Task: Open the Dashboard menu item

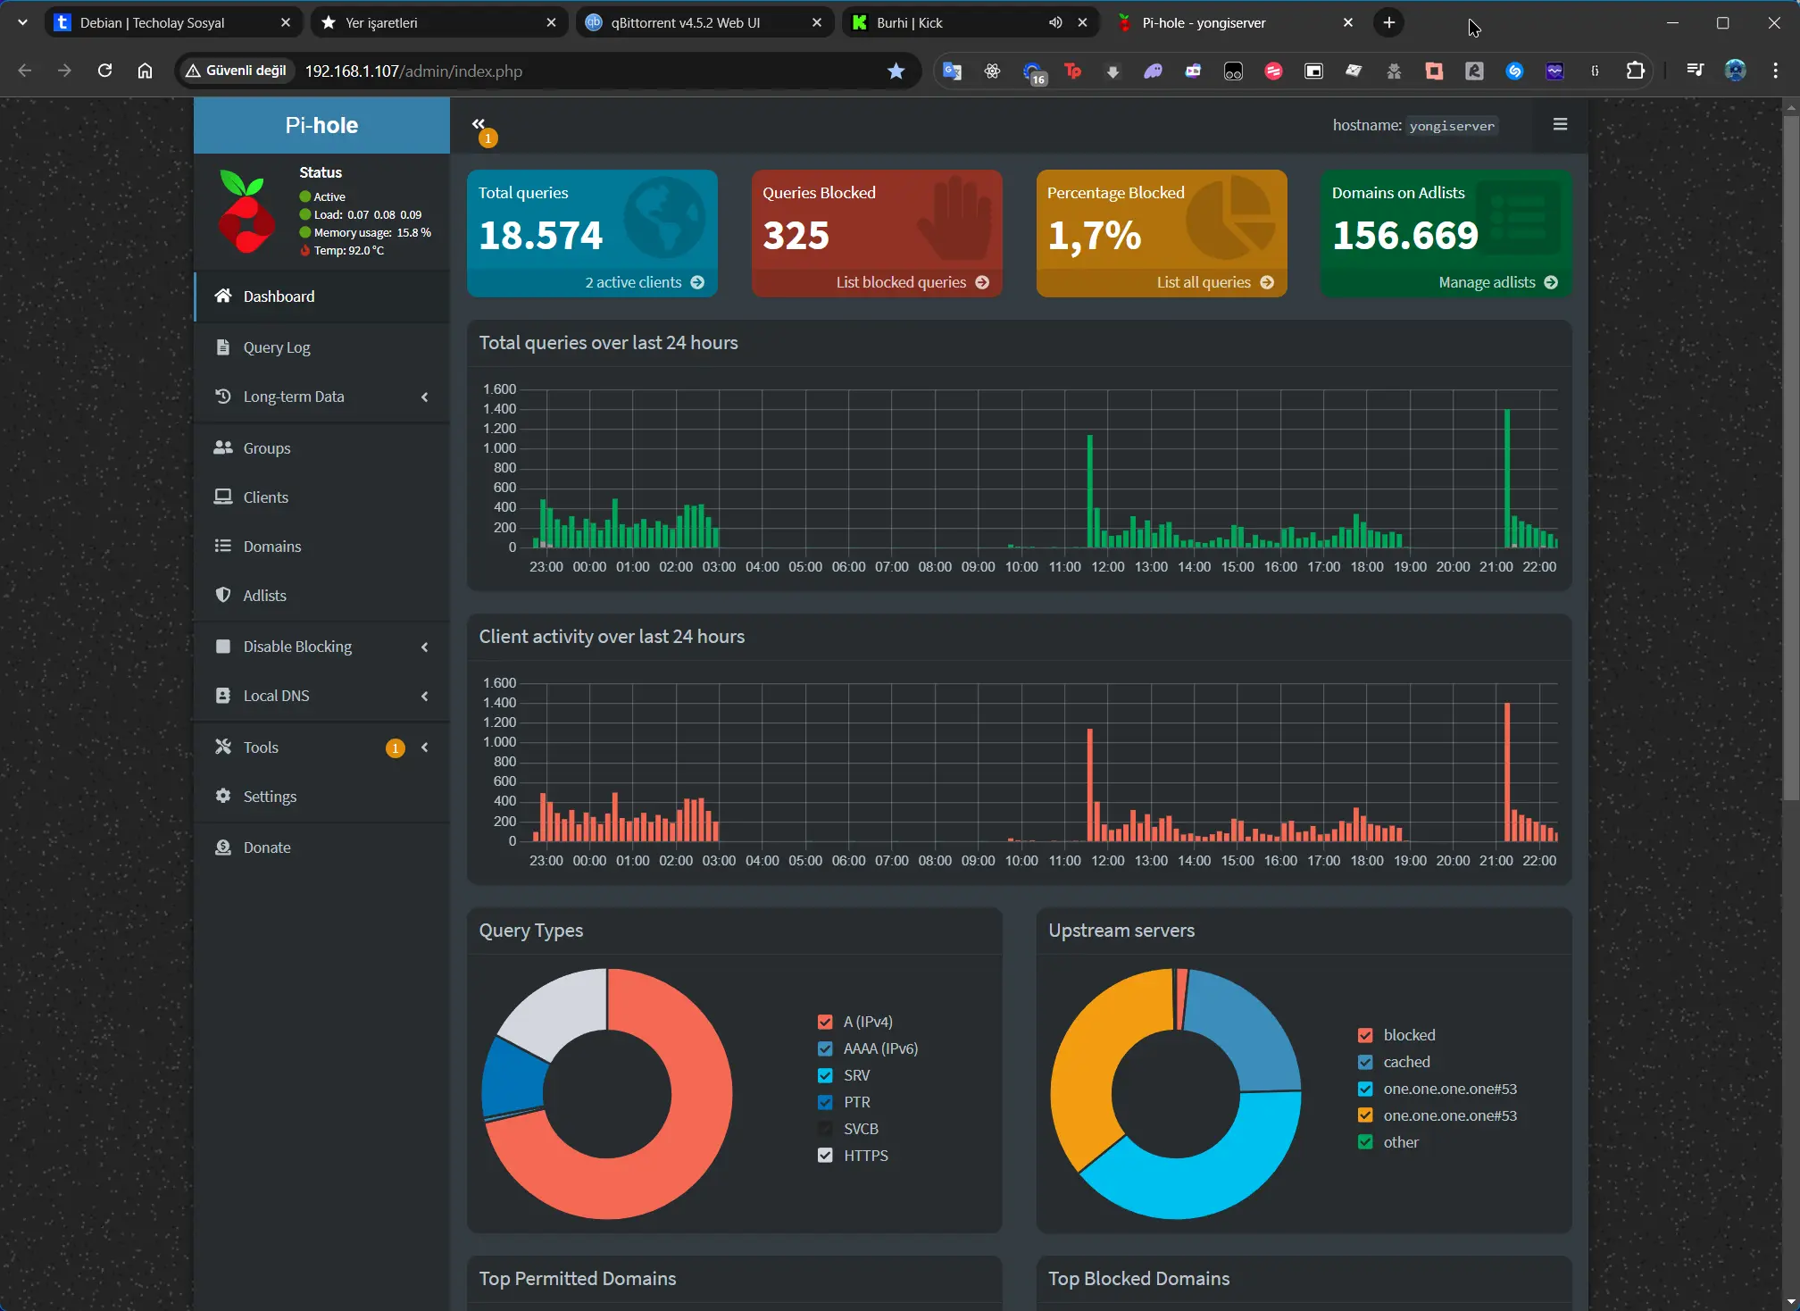Action: (321, 296)
